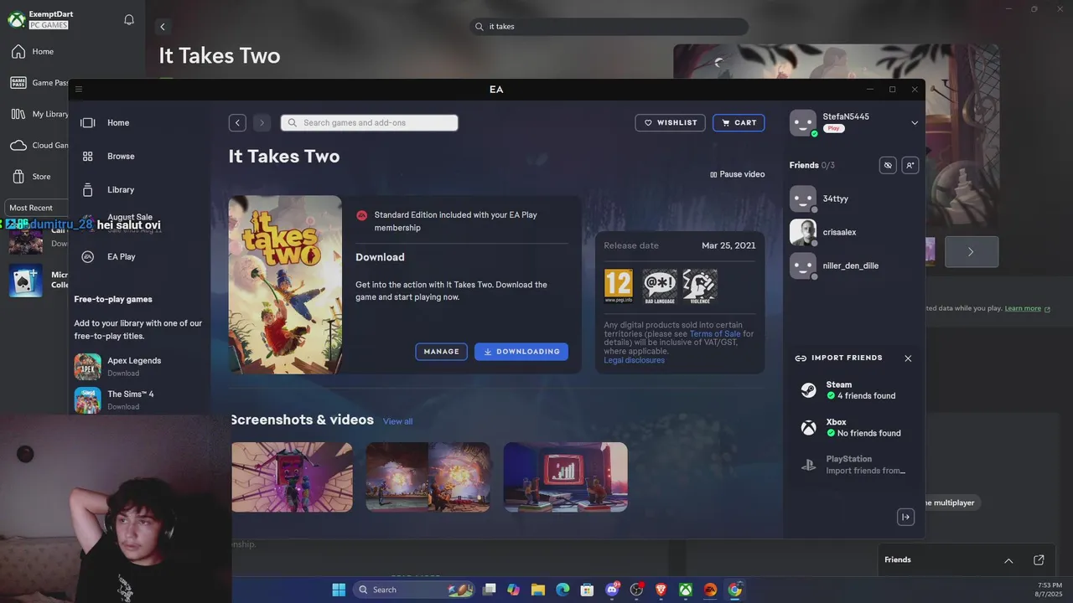Open the EA app hamburger menu
Viewport: 1073px width, 603px height.
point(79,90)
